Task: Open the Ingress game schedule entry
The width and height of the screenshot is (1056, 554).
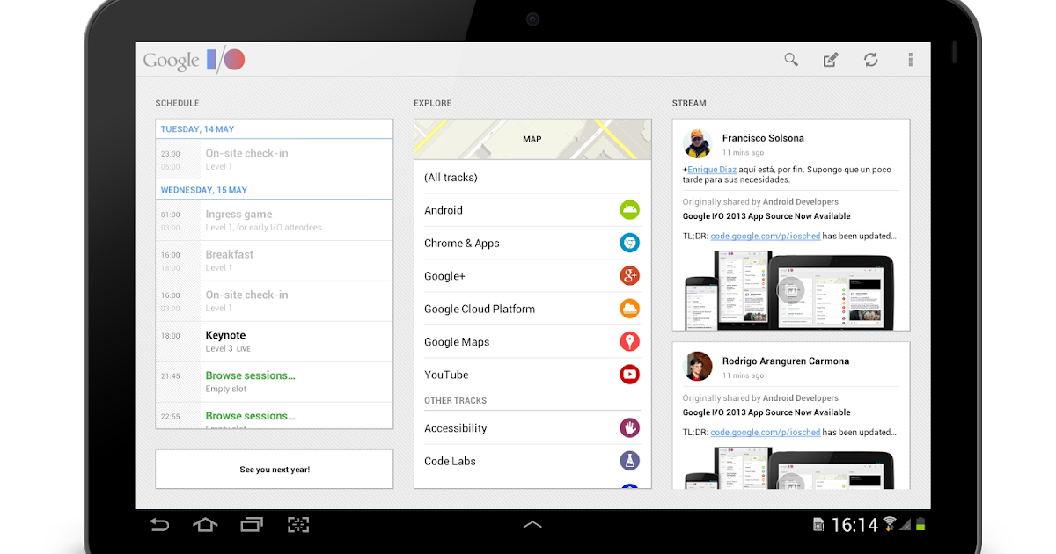Action: (275, 220)
